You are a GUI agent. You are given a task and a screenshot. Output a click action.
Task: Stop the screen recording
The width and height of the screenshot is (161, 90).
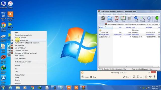tap(93, 77)
